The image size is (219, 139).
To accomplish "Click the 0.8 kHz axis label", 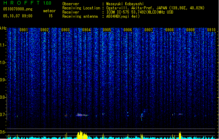I will click(x=3, y=97).
